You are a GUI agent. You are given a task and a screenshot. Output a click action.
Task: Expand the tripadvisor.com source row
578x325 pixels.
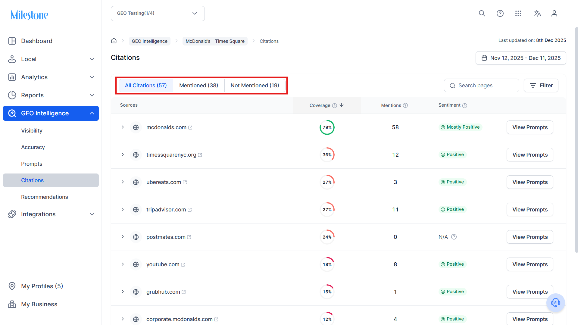123,209
